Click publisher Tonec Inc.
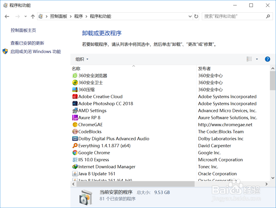276x208 pixels. [208, 167]
